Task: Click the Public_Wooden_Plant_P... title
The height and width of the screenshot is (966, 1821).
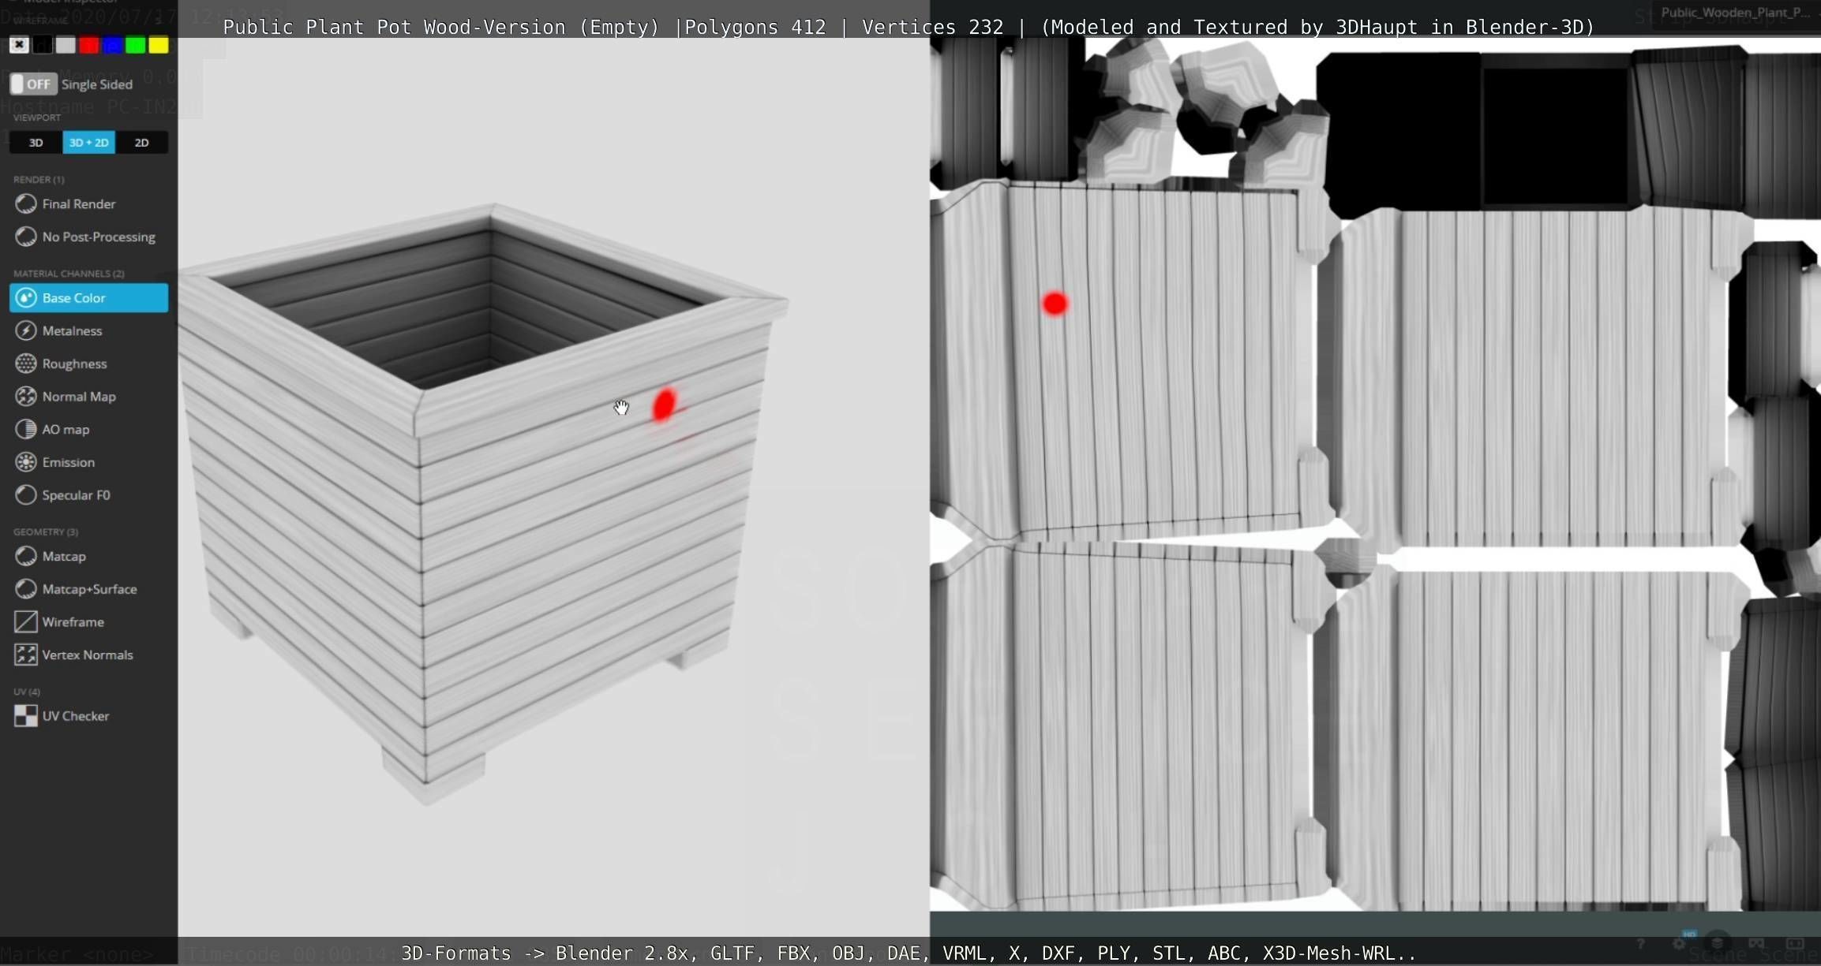Action: (1735, 13)
